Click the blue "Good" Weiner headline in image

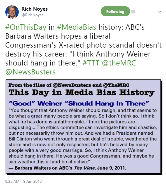pyautogui.click(x=79, y=104)
